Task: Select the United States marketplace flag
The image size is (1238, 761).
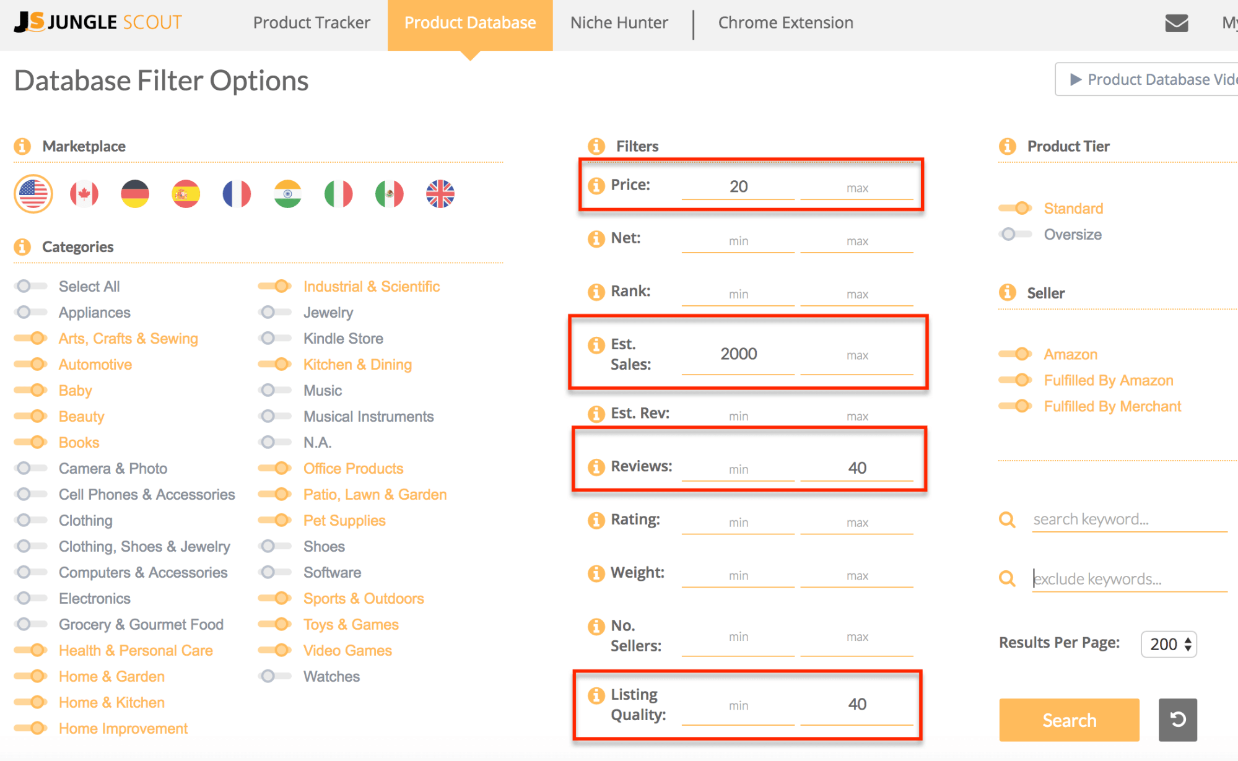Action: (x=33, y=194)
